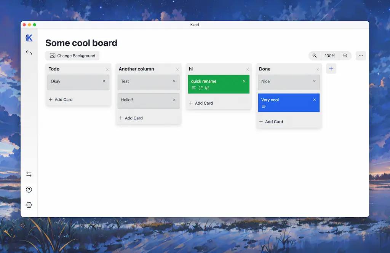The height and width of the screenshot is (253, 390).
Task: Click the Change Background button
Action: pyautogui.click(x=72, y=56)
